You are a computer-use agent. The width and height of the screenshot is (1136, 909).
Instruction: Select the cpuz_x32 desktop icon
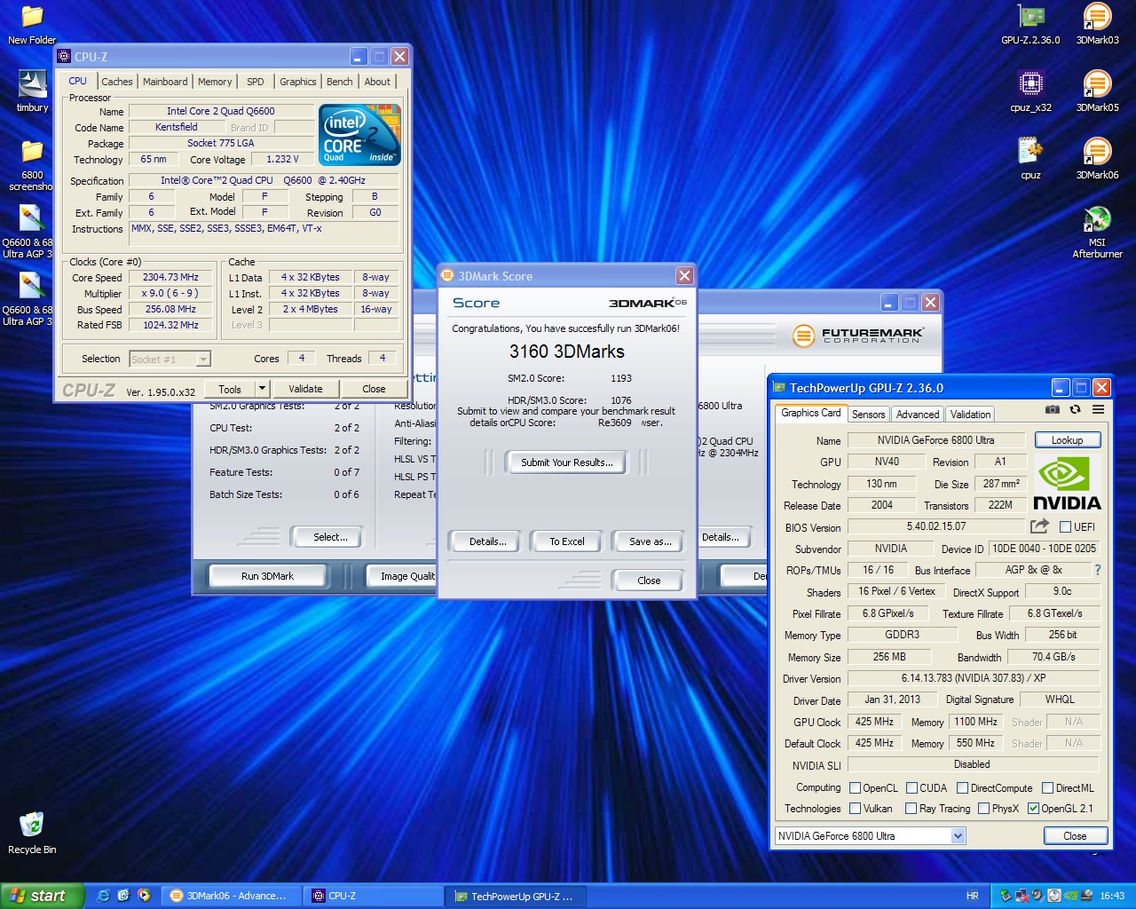[x=1030, y=92]
